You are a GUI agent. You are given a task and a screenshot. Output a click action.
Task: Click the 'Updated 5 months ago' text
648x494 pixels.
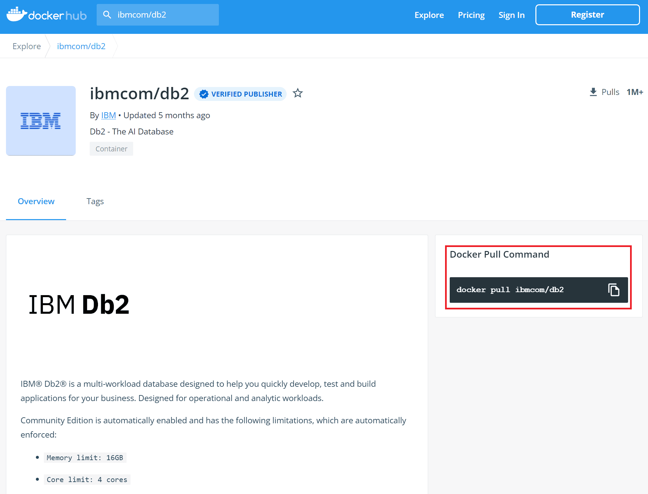pos(167,115)
